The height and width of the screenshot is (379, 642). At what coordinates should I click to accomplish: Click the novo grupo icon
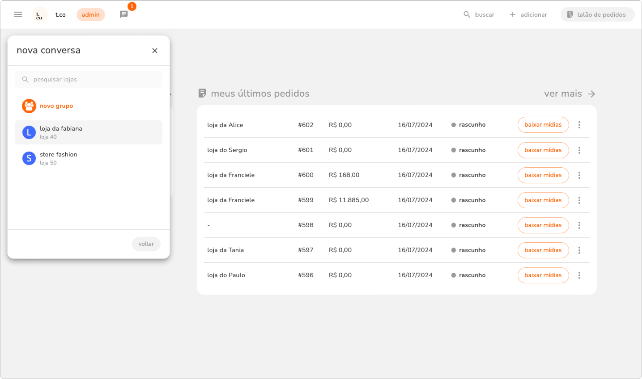[29, 106]
